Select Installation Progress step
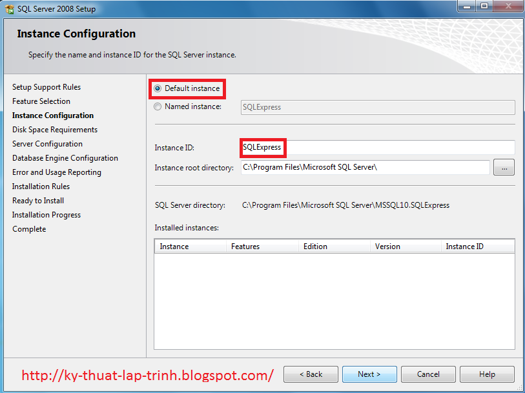Image resolution: width=525 pixels, height=393 pixels. point(46,215)
